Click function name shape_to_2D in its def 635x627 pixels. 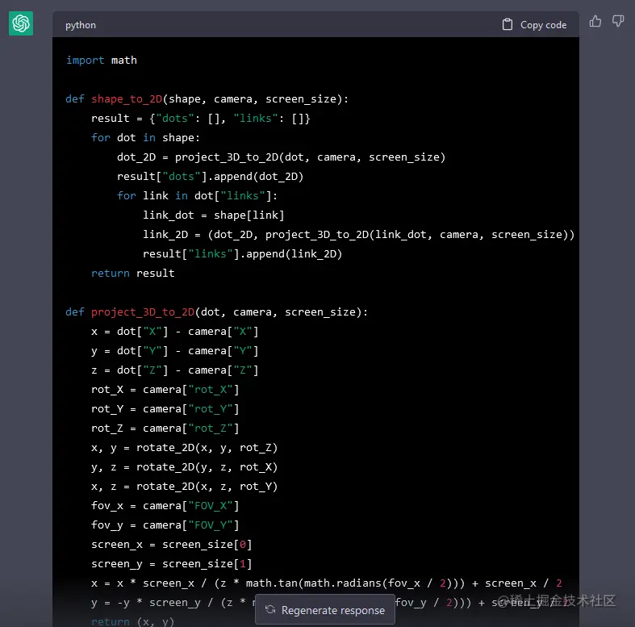pos(127,99)
